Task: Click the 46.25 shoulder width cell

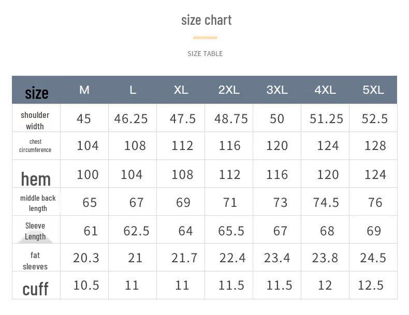Action: [x=131, y=118]
